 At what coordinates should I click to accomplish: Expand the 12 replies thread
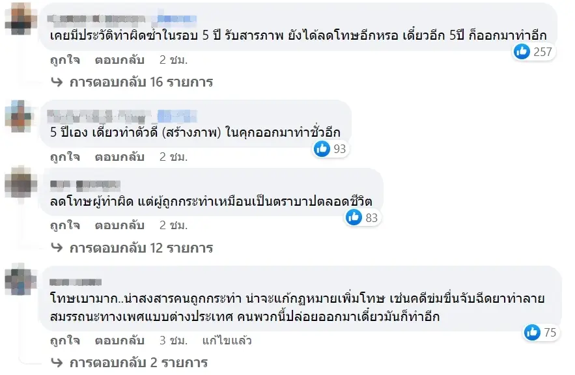(x=141, y=248)
